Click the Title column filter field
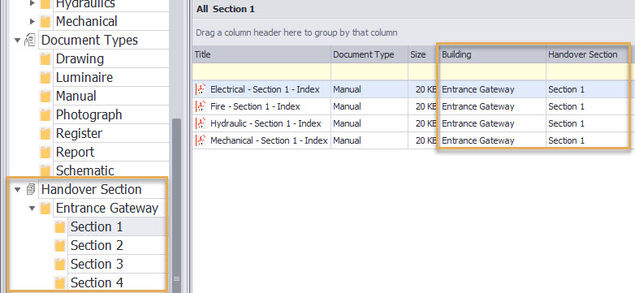 click(261, 71)
